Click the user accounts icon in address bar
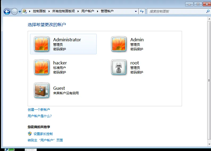The height and width of the screenshot is (151, 211). click(x=25, y=11)
